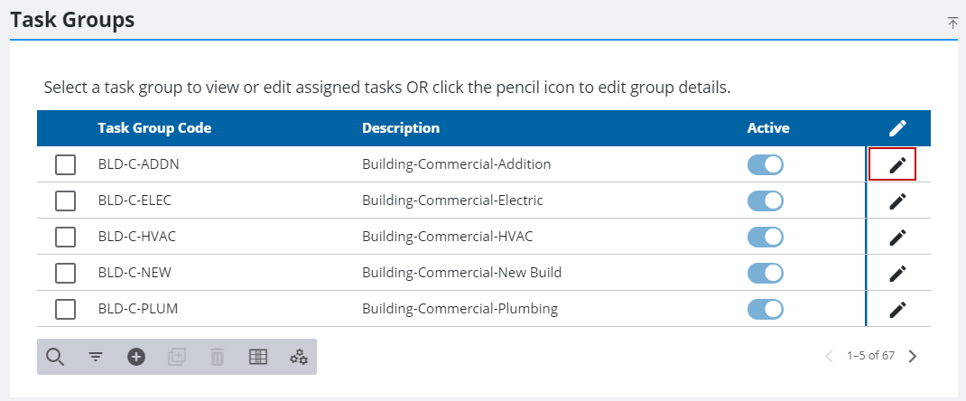Image resolution: width=966 pixels, height=401 pixels.
Task: Disable Active toggle for Building-Commercial-Plumbing
Action: coord(765,309)
